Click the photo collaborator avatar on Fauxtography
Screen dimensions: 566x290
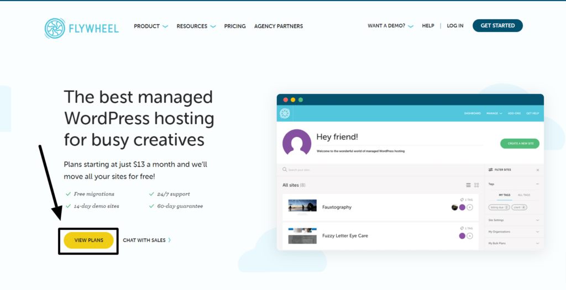coord(455,207)
